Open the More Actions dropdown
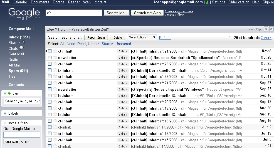Screen dimensions: 274x148 (x=142, y=38)
